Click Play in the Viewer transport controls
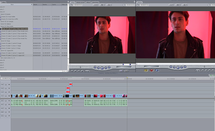The width and height of the screenshot is (215, 131). pyautogui.click(x=102, y=68)
